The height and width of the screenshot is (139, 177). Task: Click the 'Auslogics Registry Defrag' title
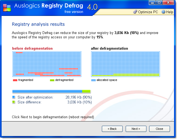point(49,6)
